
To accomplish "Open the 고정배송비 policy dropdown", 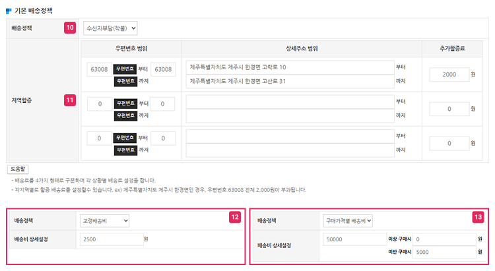I will click(104, 221).
